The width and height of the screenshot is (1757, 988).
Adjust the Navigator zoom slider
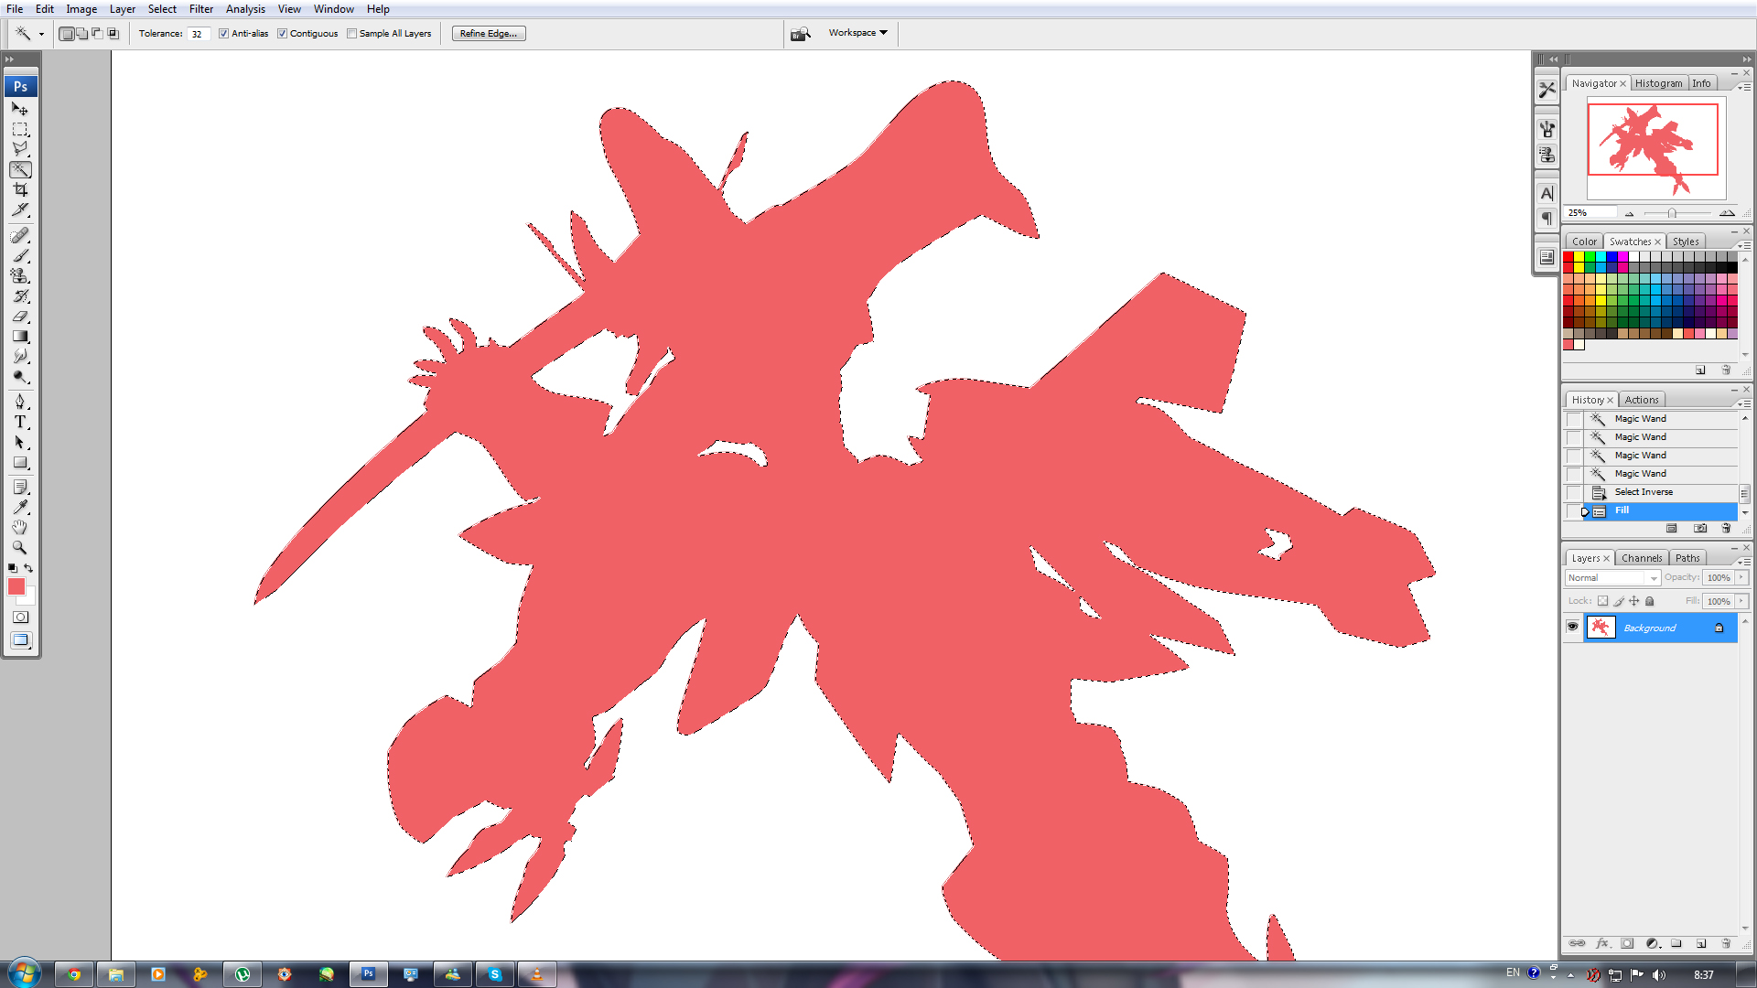coord(1672,213)
